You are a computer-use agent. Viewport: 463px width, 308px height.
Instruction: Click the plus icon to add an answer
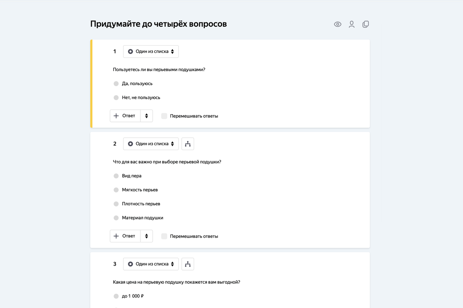pos(116,115)
